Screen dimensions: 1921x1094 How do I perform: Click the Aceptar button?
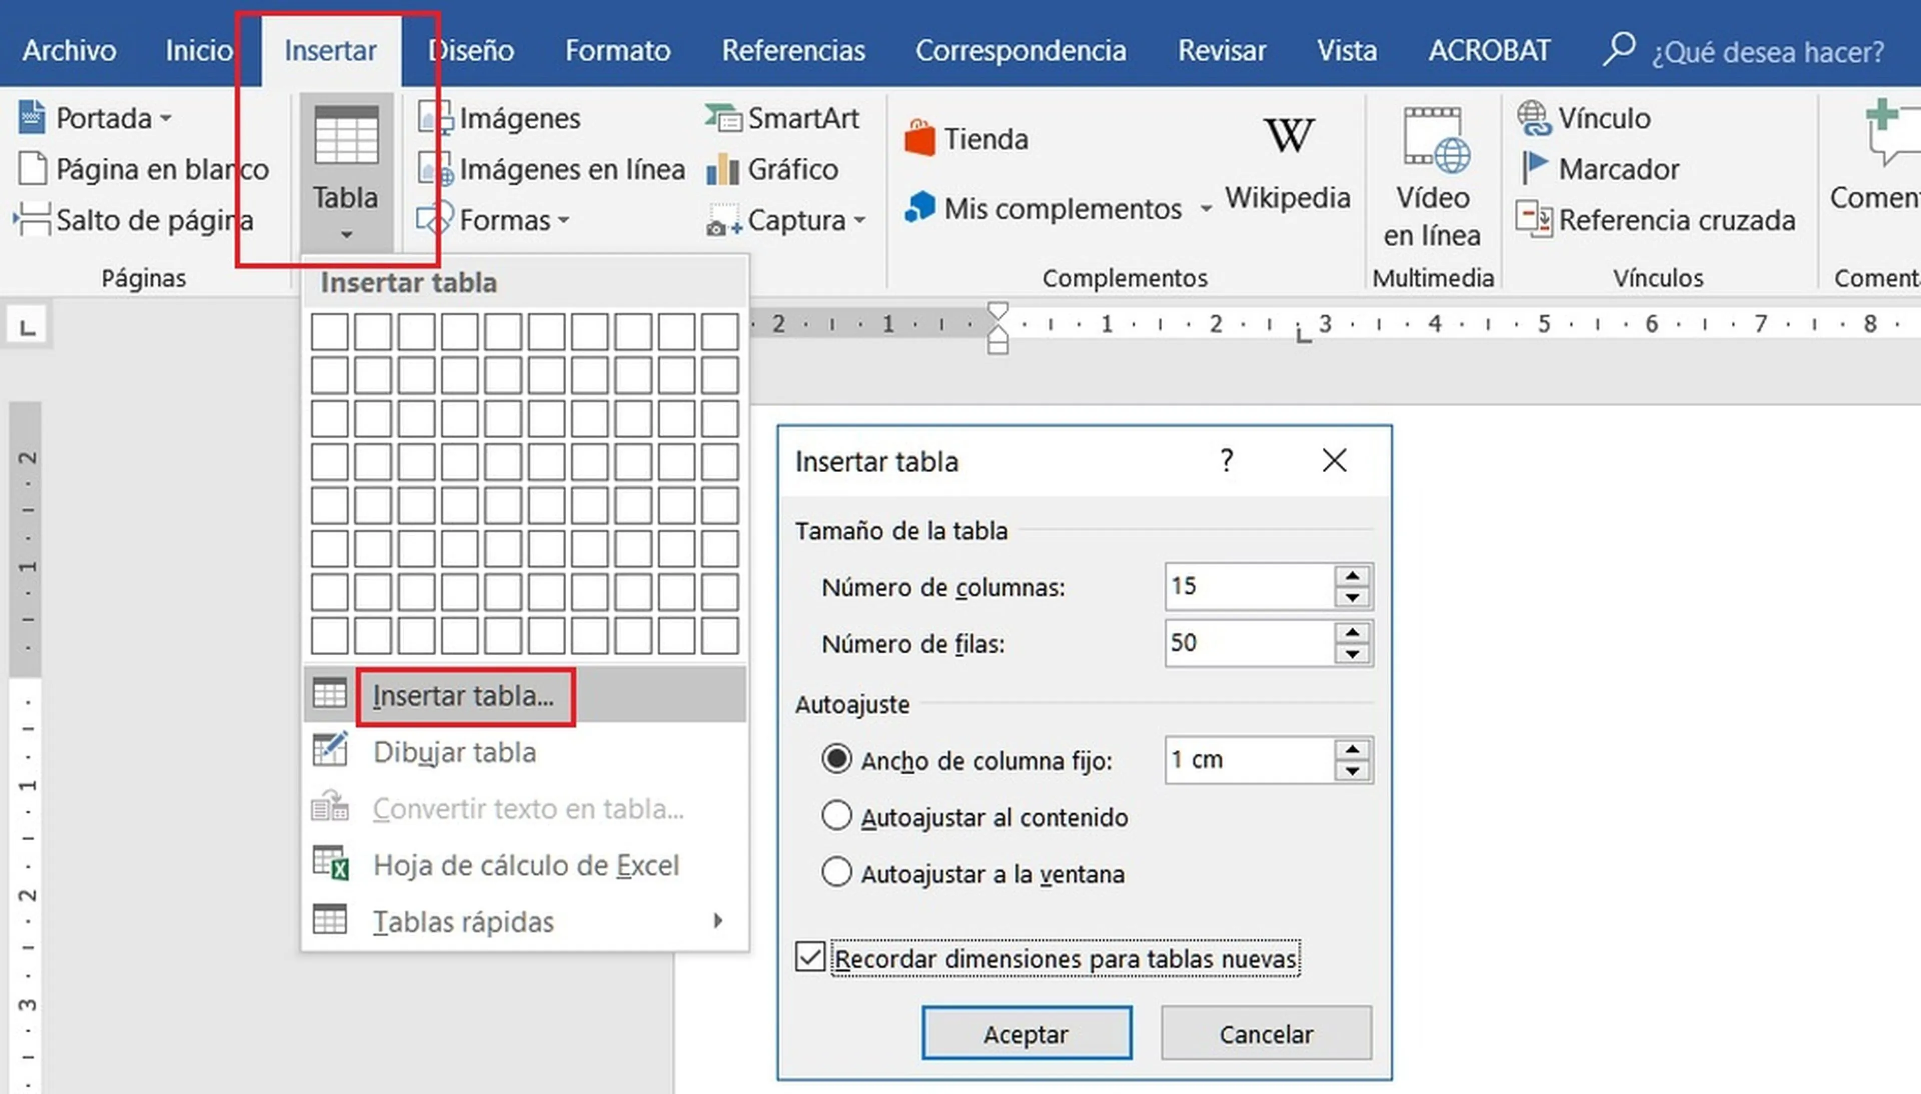click(x=1026, y=1033)
